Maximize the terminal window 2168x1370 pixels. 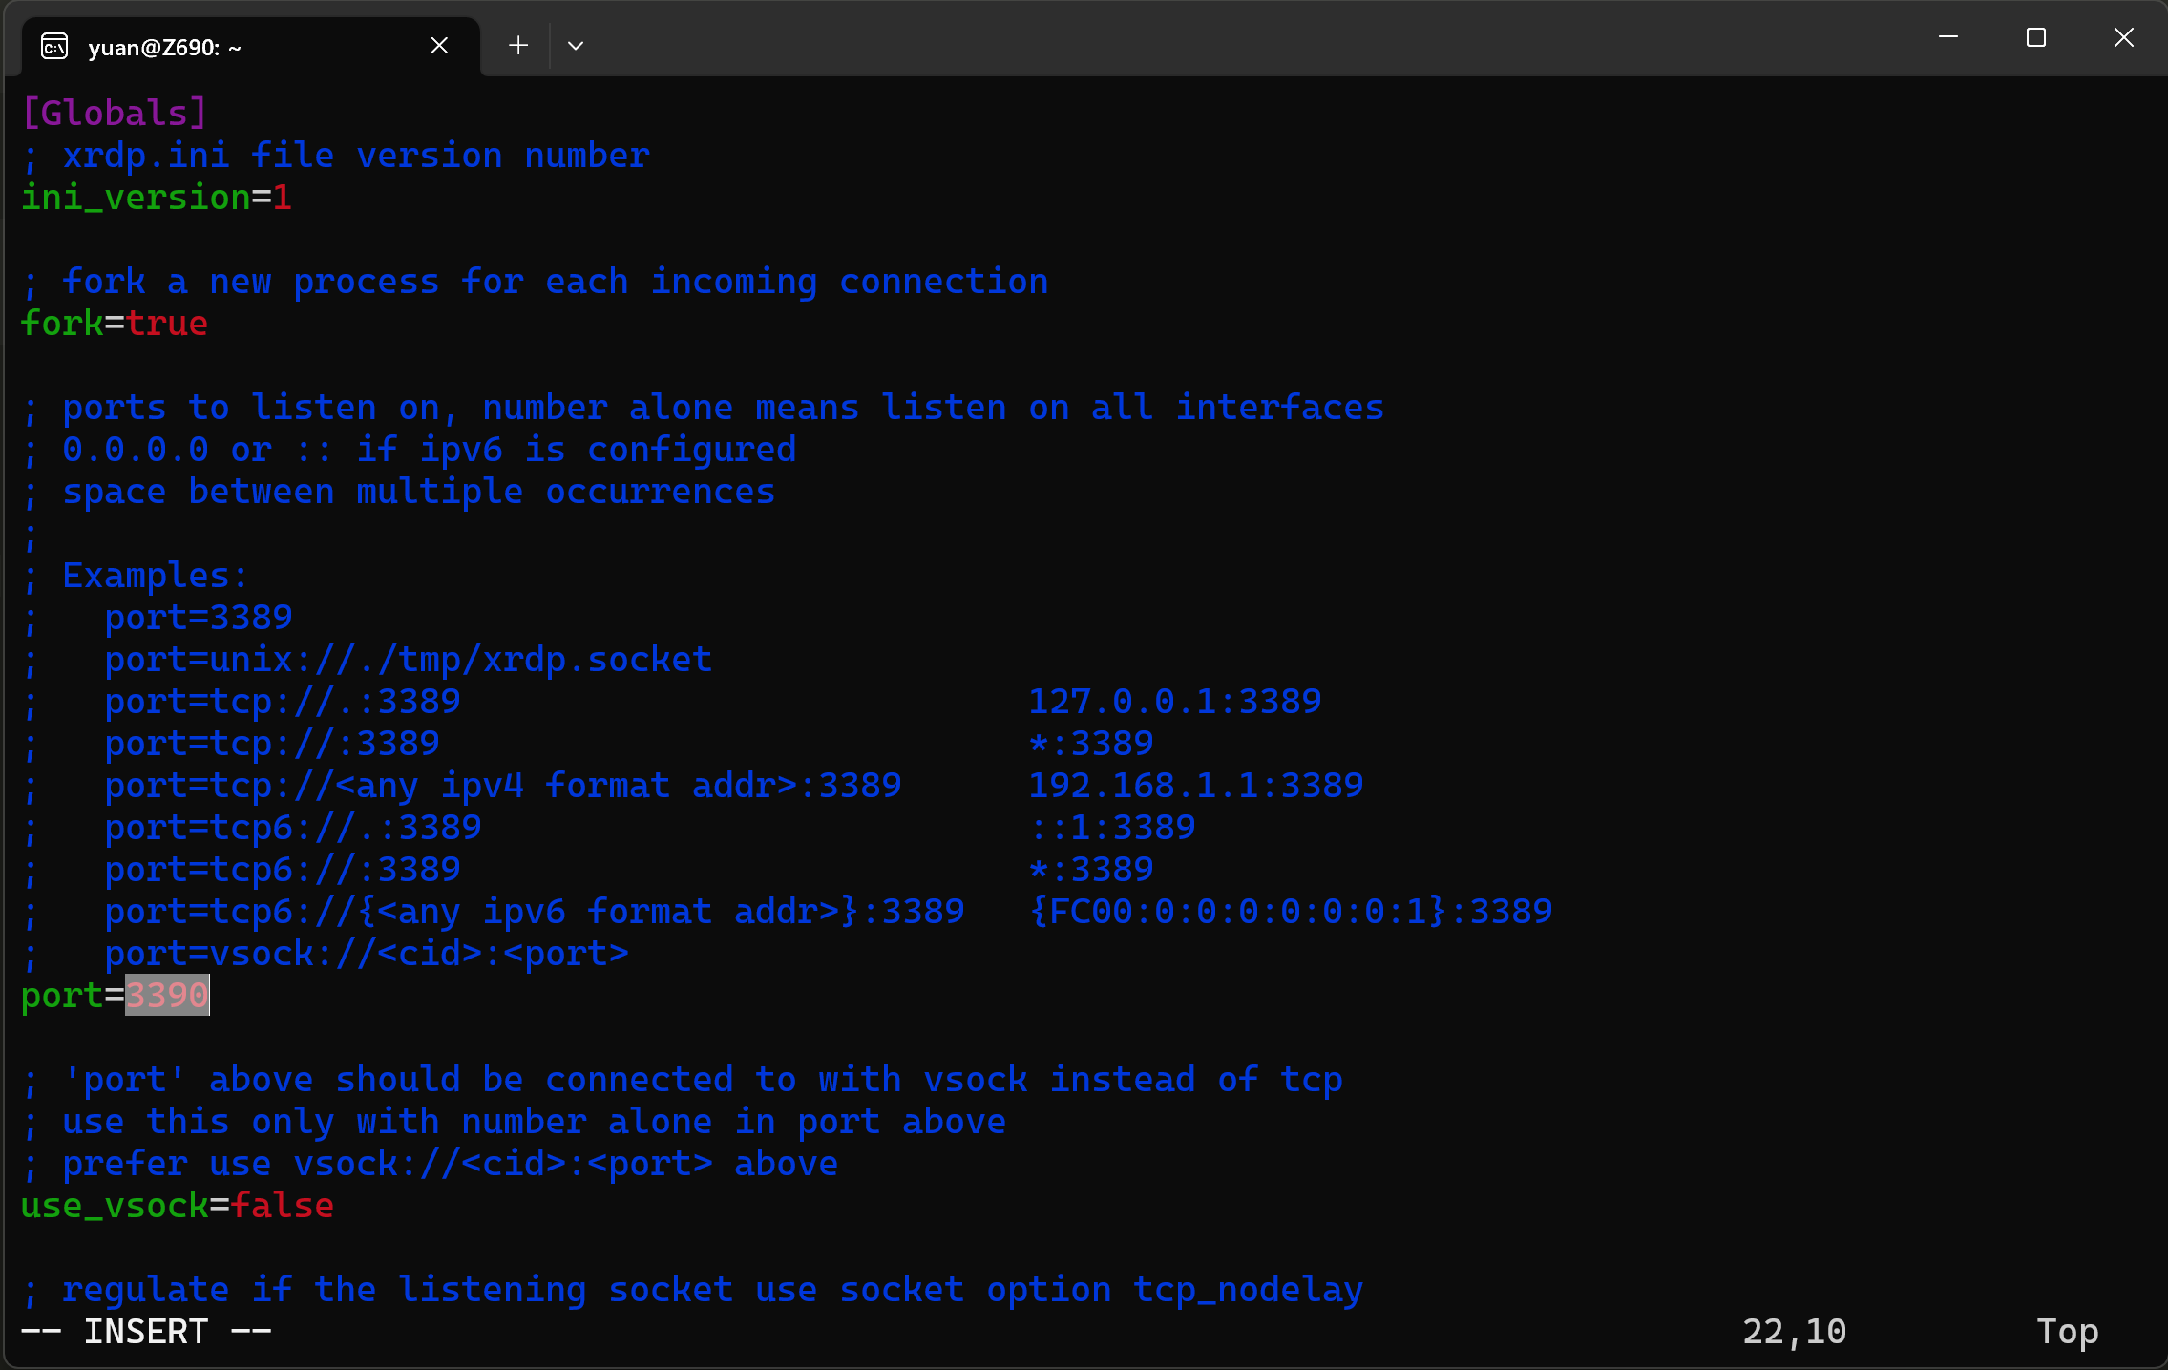(2036, 37)
